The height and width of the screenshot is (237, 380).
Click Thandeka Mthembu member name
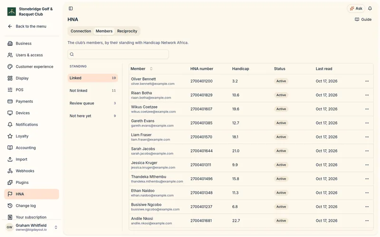149,177
